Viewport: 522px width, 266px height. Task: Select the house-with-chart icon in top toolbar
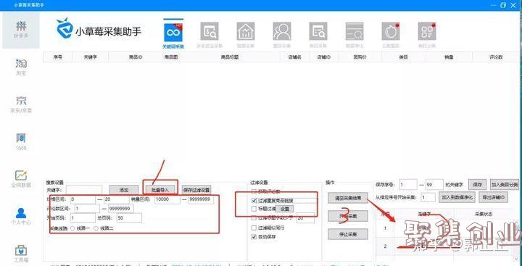point(246,32)
